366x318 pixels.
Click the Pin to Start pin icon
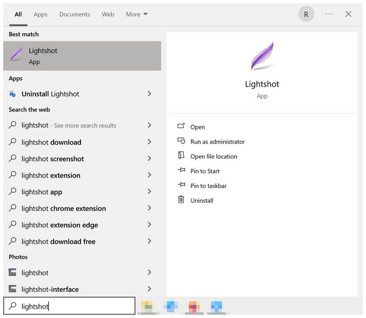[181, 170]
